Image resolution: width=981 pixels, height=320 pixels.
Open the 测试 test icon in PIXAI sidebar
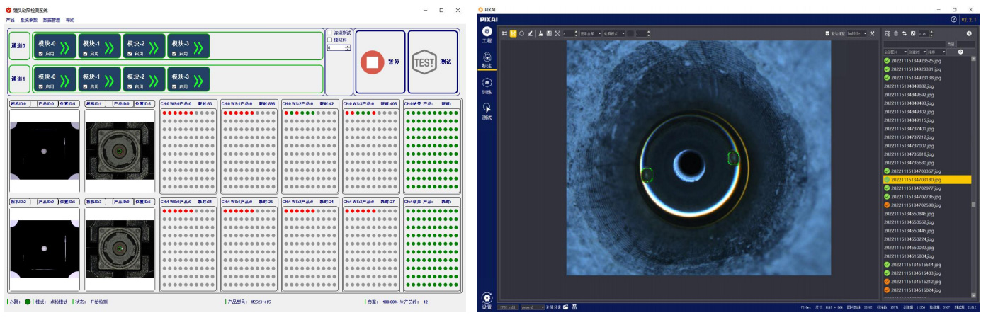[487, 110]
